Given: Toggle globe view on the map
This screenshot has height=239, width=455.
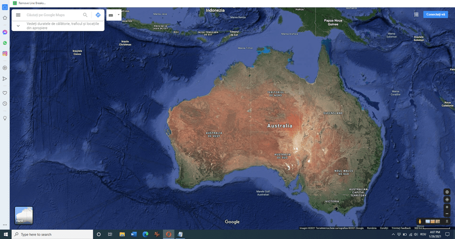Looking at the screenshot, I should (x=447, y=192).
